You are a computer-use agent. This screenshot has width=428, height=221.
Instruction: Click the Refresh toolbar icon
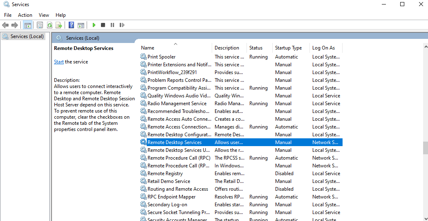(x=49, y=25)
